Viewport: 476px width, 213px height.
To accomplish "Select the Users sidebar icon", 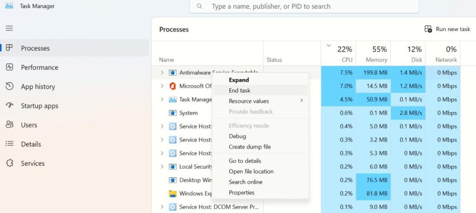I will pyautogui.click(x=9, y=125).
